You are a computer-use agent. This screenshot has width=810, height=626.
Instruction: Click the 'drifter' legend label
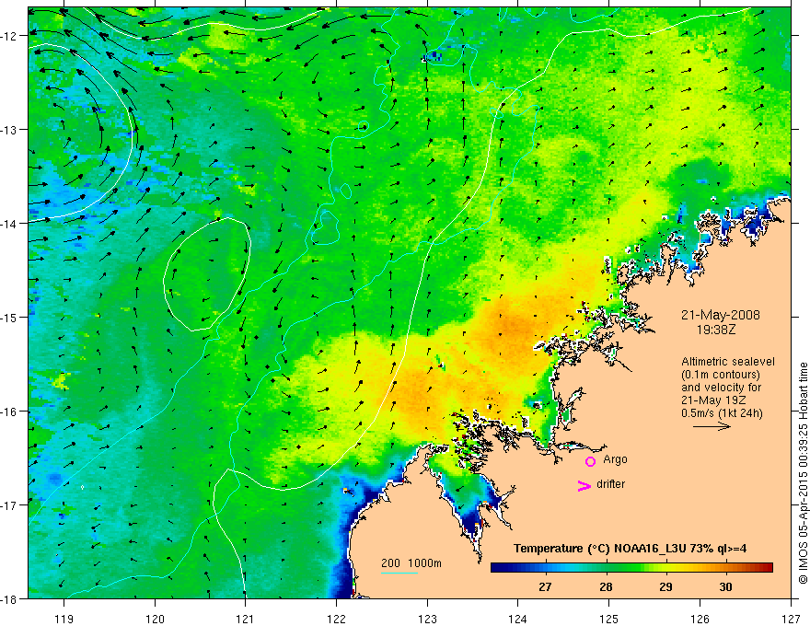[610, 484]
